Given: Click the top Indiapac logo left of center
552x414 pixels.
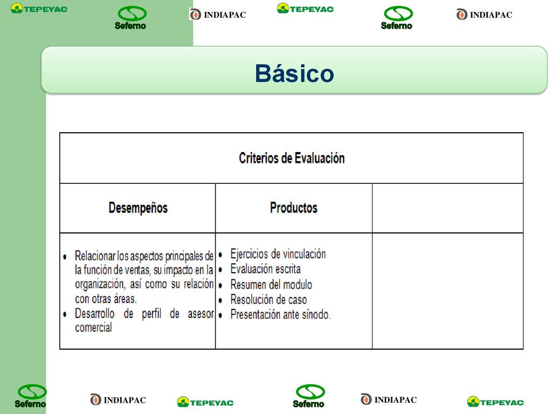Looking at the screenshot, I should pyautogui.click(x=218, y=15).
